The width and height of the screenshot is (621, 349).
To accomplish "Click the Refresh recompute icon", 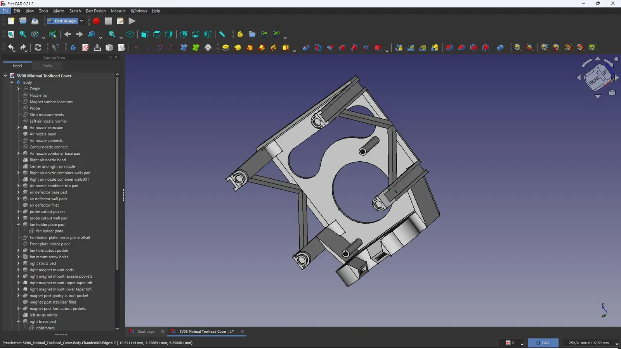I will tap(38, 47).
